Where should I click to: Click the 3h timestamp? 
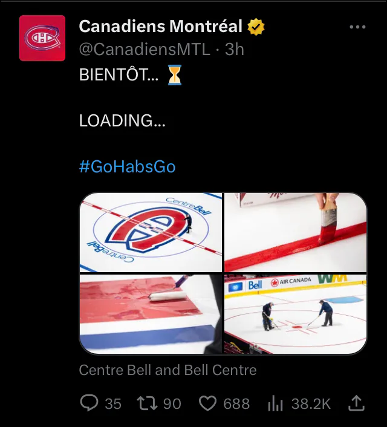point(235,50)
